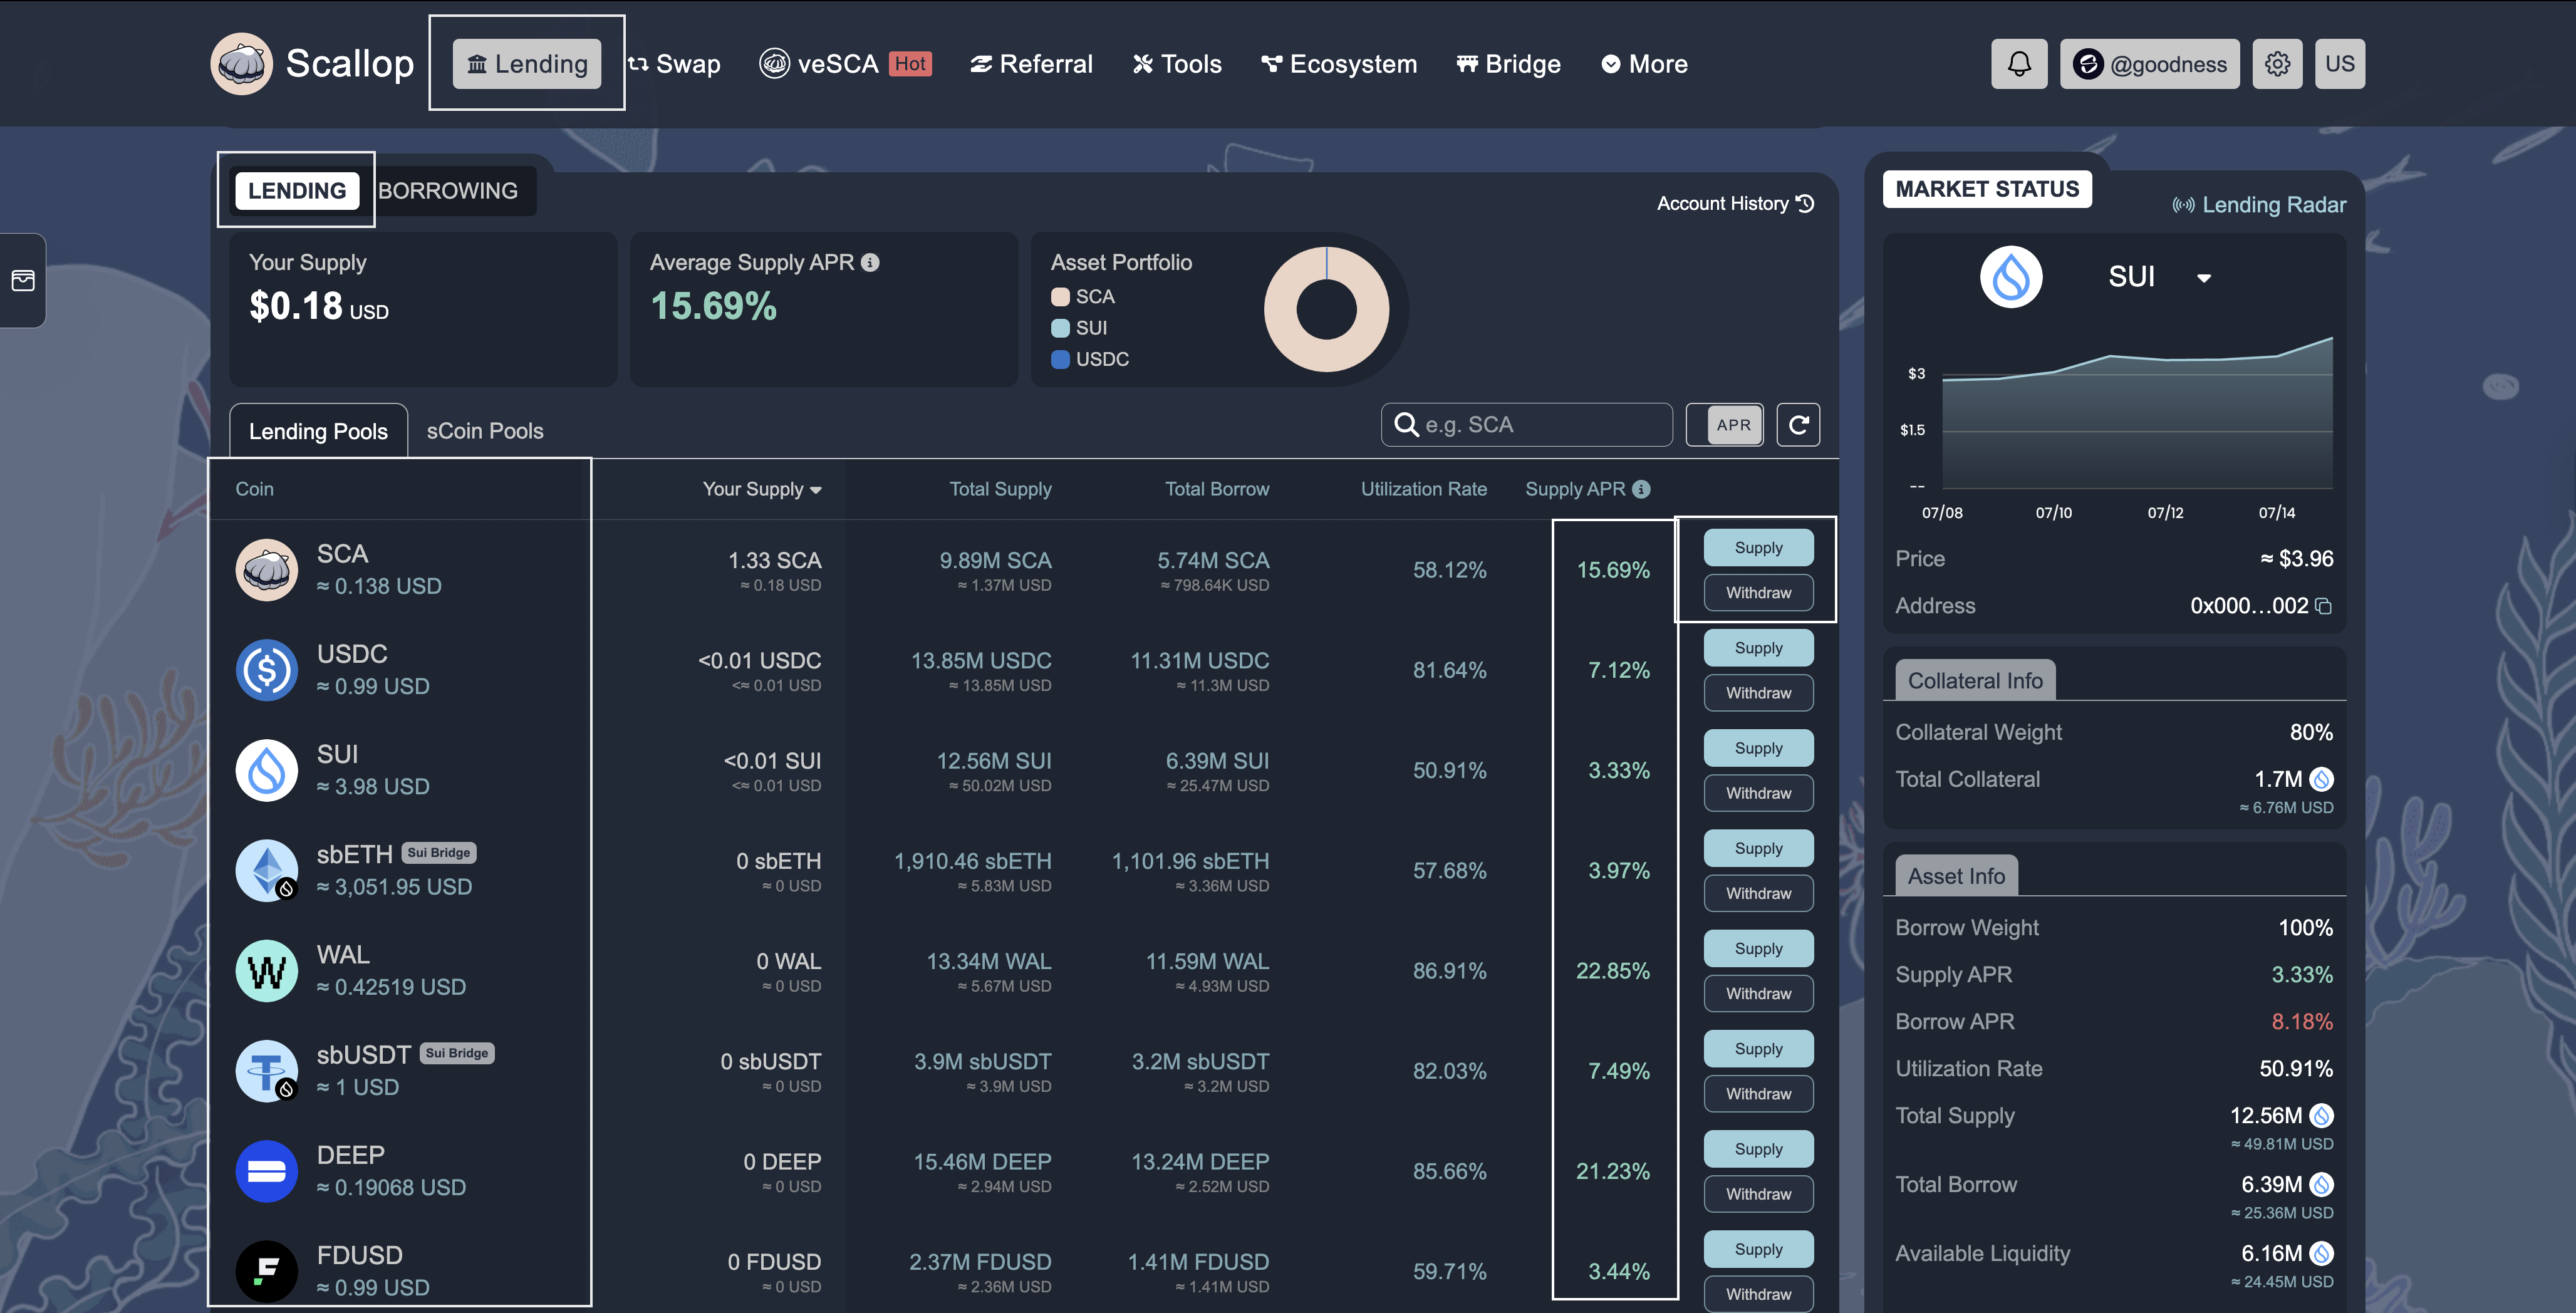The width and height of the screenshot is (2576, 1313).
Task: Click the SUI icon beside Available Liquidity
Action: [2322, 1253]
